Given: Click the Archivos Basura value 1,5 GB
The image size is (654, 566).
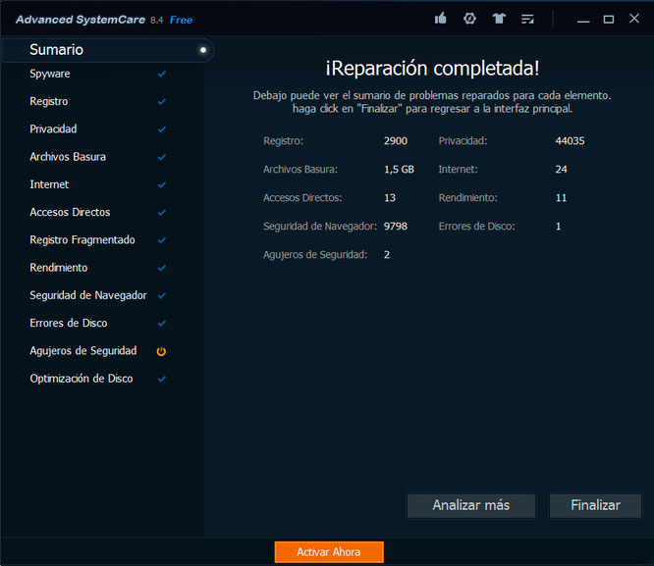Looking at the screenshot, I should (x=399, y=170).
